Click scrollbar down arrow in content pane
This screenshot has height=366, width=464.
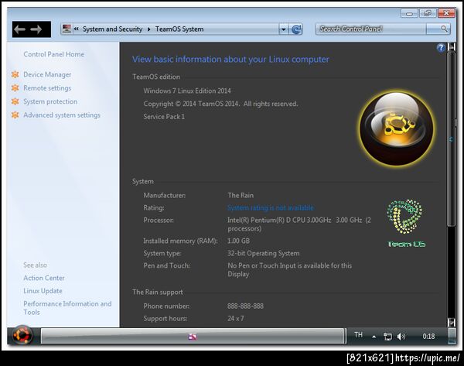(452, 322)
